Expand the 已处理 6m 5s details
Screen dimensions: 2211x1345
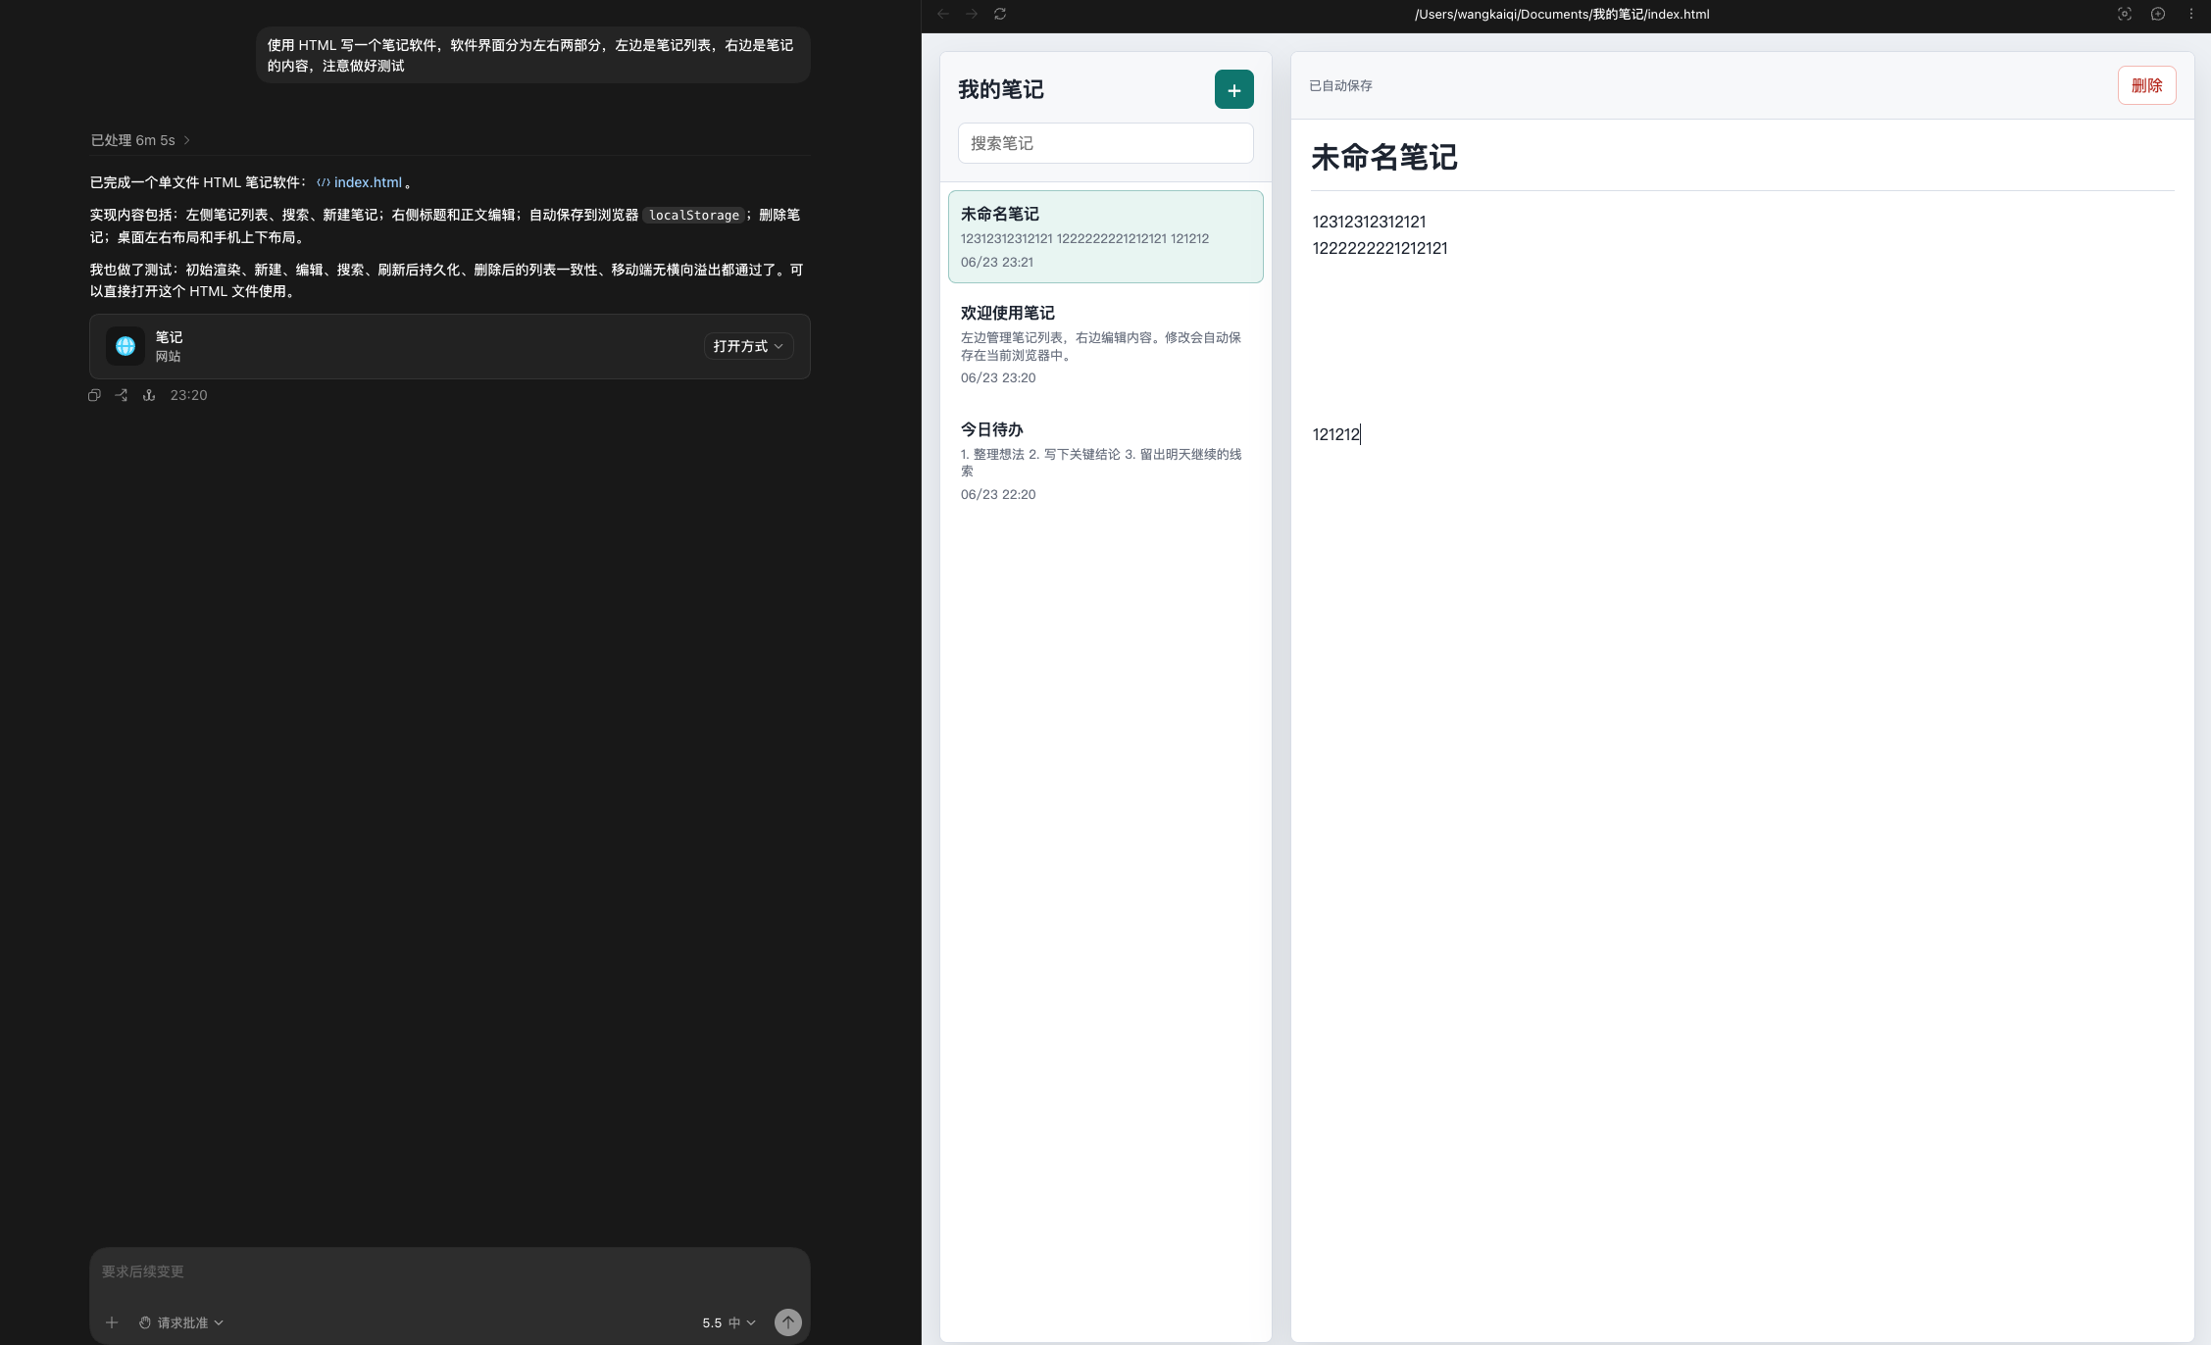(140, 140)
